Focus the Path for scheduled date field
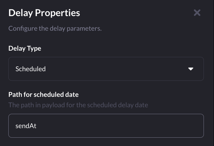Image resolution: width=214 pixels, height=146 pixels. 106,126
